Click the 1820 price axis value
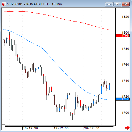Image resolution: width=132 pixels, height=132 pixels. tap(125, 17)
